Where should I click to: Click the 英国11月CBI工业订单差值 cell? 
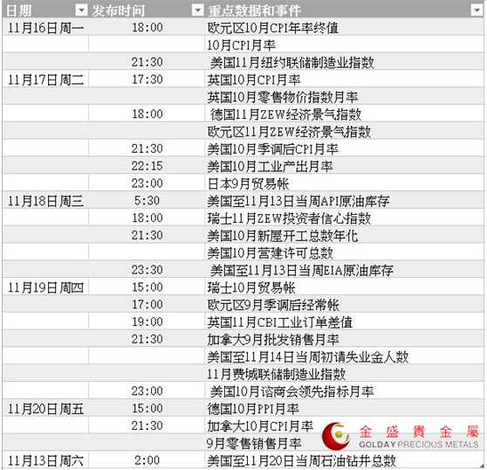[344, 322]
